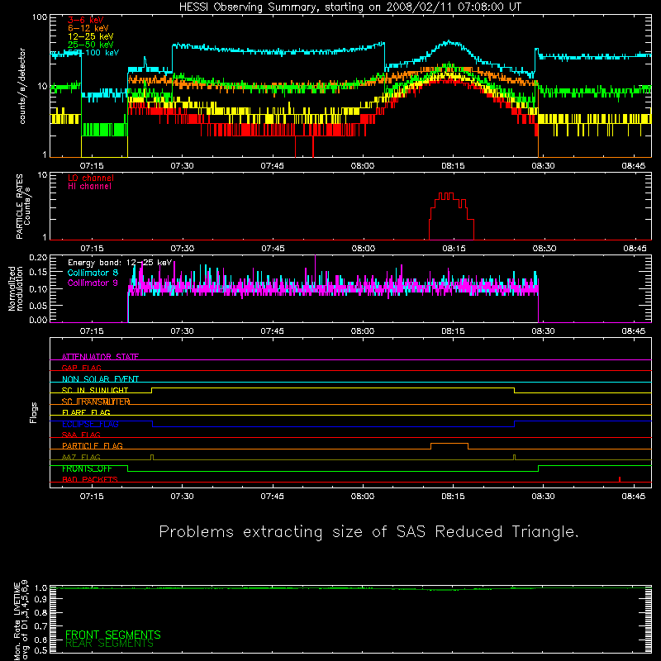Viewport: 661px width, 661px height.
Task: Click the ATTENUATOR_STATE flag label
Action: [x=100, y=357]
